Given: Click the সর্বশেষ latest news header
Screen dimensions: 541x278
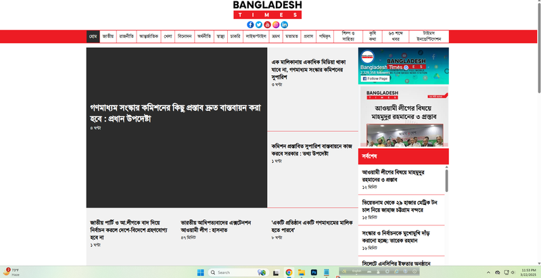Looking at the screenshot, I should coord(403,156).
